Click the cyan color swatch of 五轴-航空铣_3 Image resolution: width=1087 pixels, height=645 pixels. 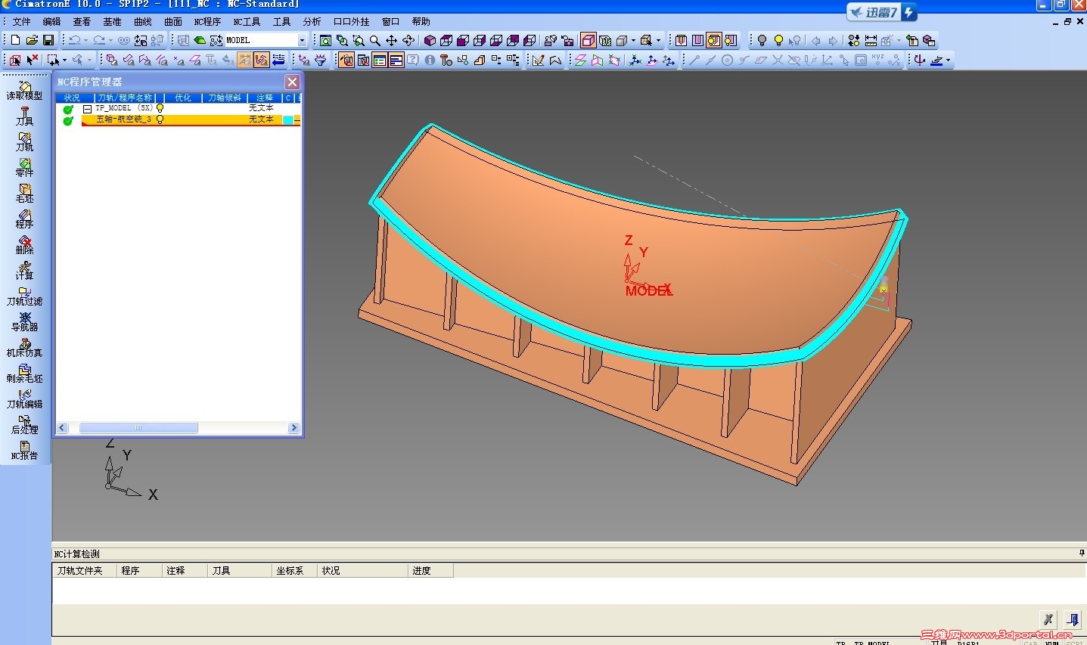tap(288, 119)
